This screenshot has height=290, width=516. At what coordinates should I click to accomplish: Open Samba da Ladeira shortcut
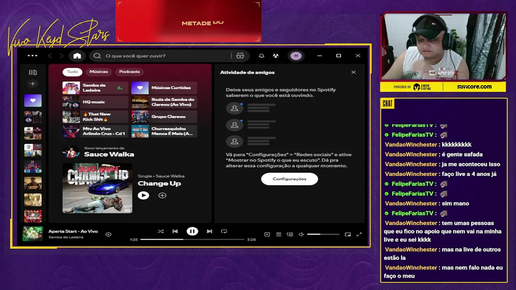tap(95, 88)
